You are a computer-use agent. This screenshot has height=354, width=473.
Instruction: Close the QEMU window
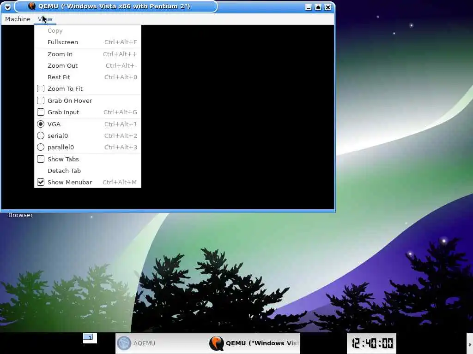point(328,7)
